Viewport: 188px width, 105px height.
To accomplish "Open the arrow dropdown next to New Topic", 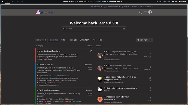I will tap(151, 40).
